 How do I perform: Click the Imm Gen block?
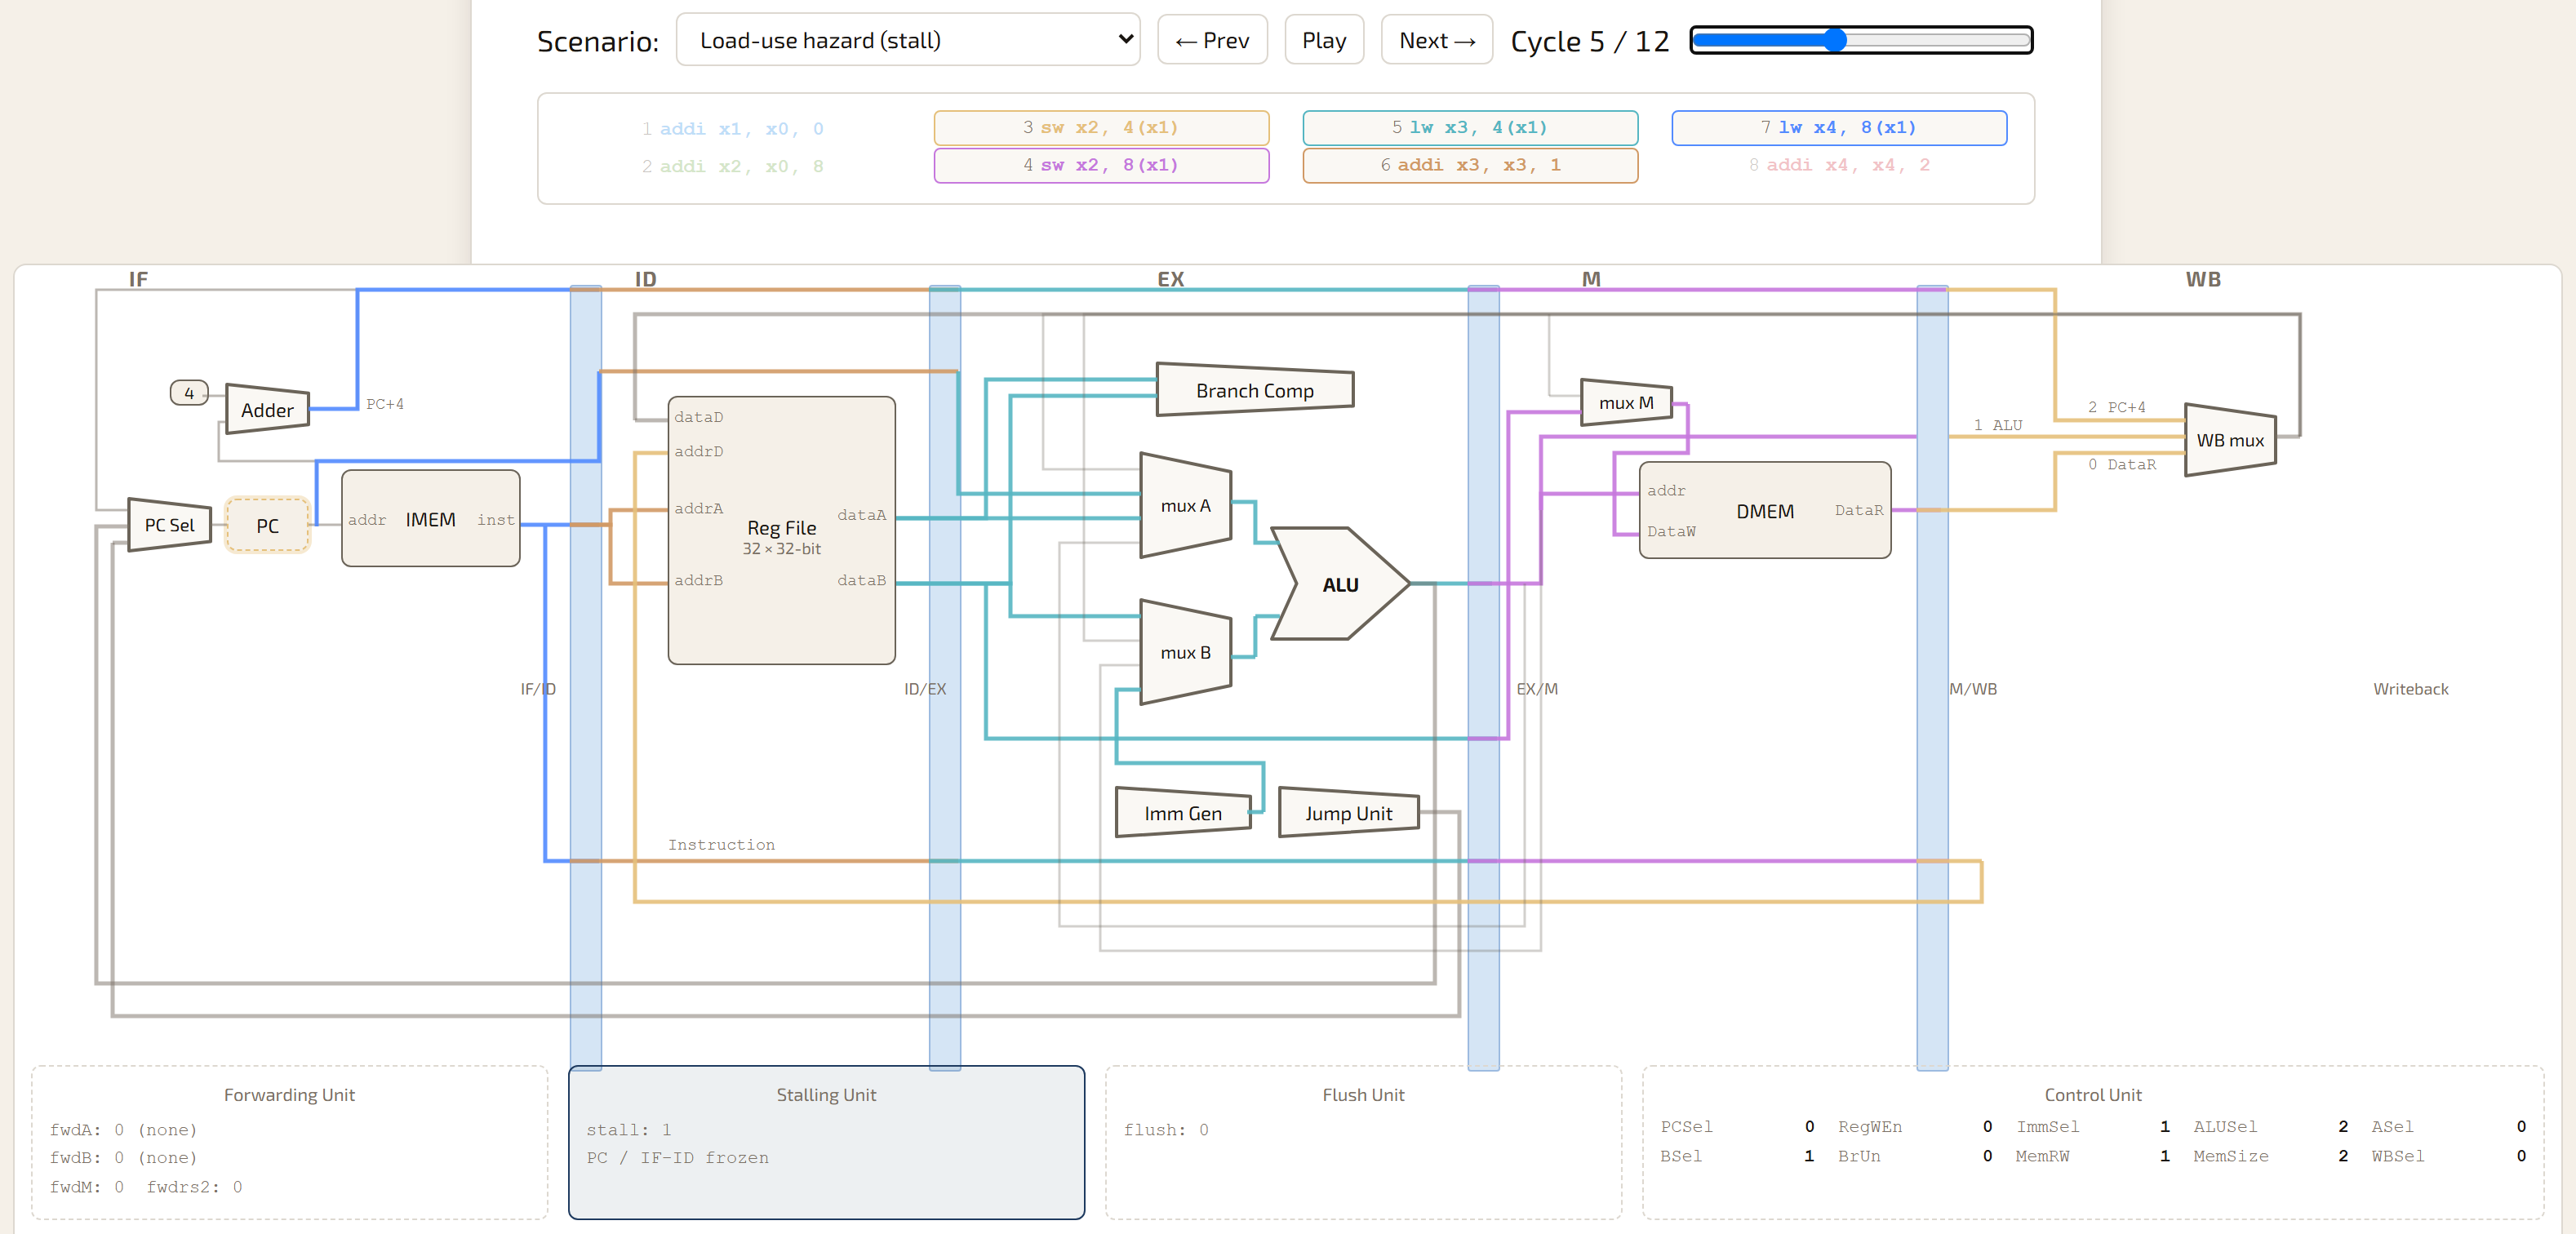(x=1183, y=813)
